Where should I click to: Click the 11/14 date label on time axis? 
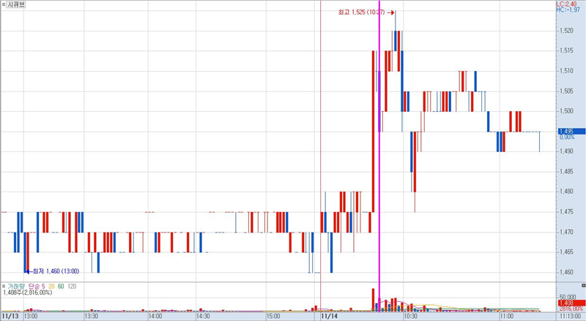330,317
